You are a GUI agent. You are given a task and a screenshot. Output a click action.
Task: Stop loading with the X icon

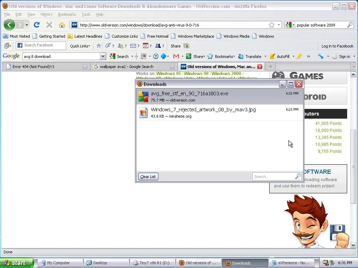pyautogui.click(x=49, y=25)
